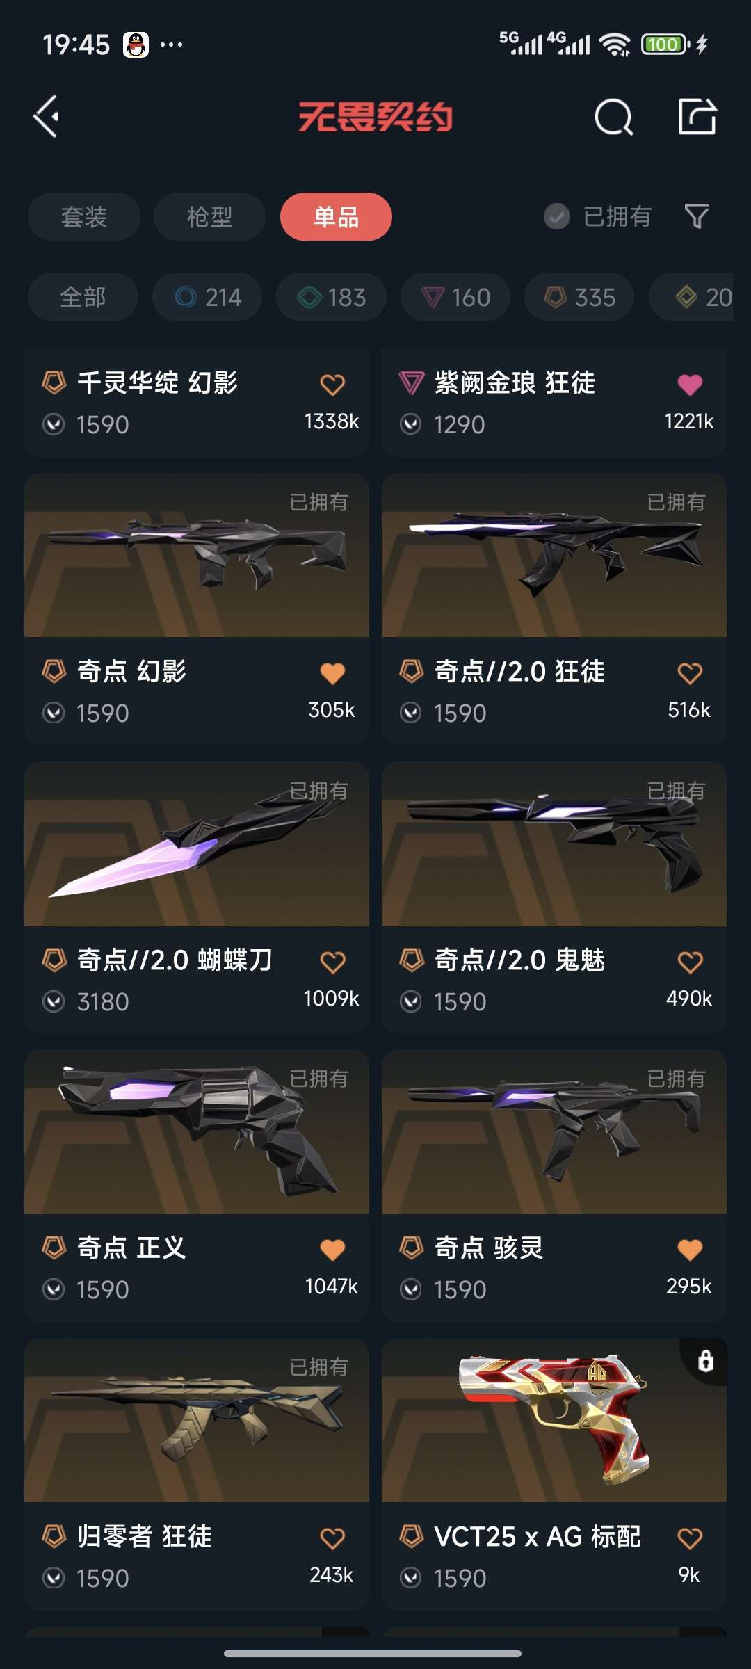Like 奇点//2.0 蝴蝶刀 with heart icon
The width and height of the screenshot is (751, 1669).
(332, 962)
